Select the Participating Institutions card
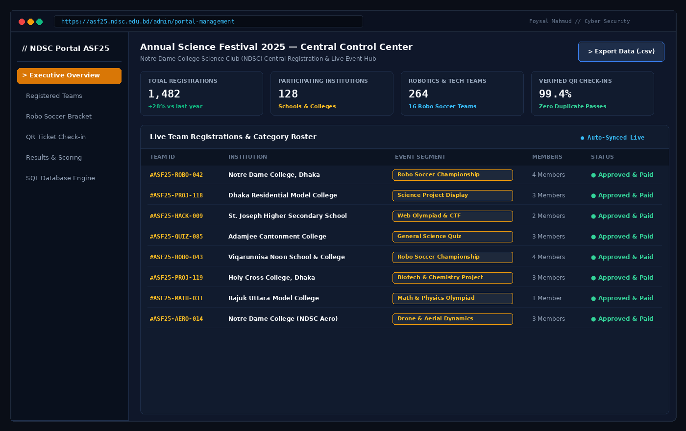Viewport: 686px width, 431px height. click(x=332, y=94)
